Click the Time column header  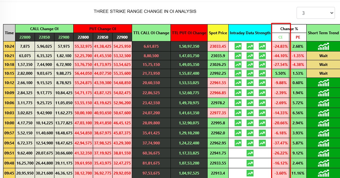(x=9, y=33)
